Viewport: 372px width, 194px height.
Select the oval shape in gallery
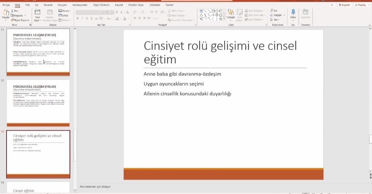[217, 11]
